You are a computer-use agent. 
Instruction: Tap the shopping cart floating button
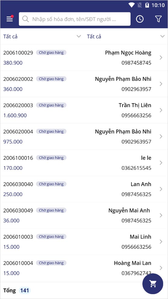click(153, 284)
